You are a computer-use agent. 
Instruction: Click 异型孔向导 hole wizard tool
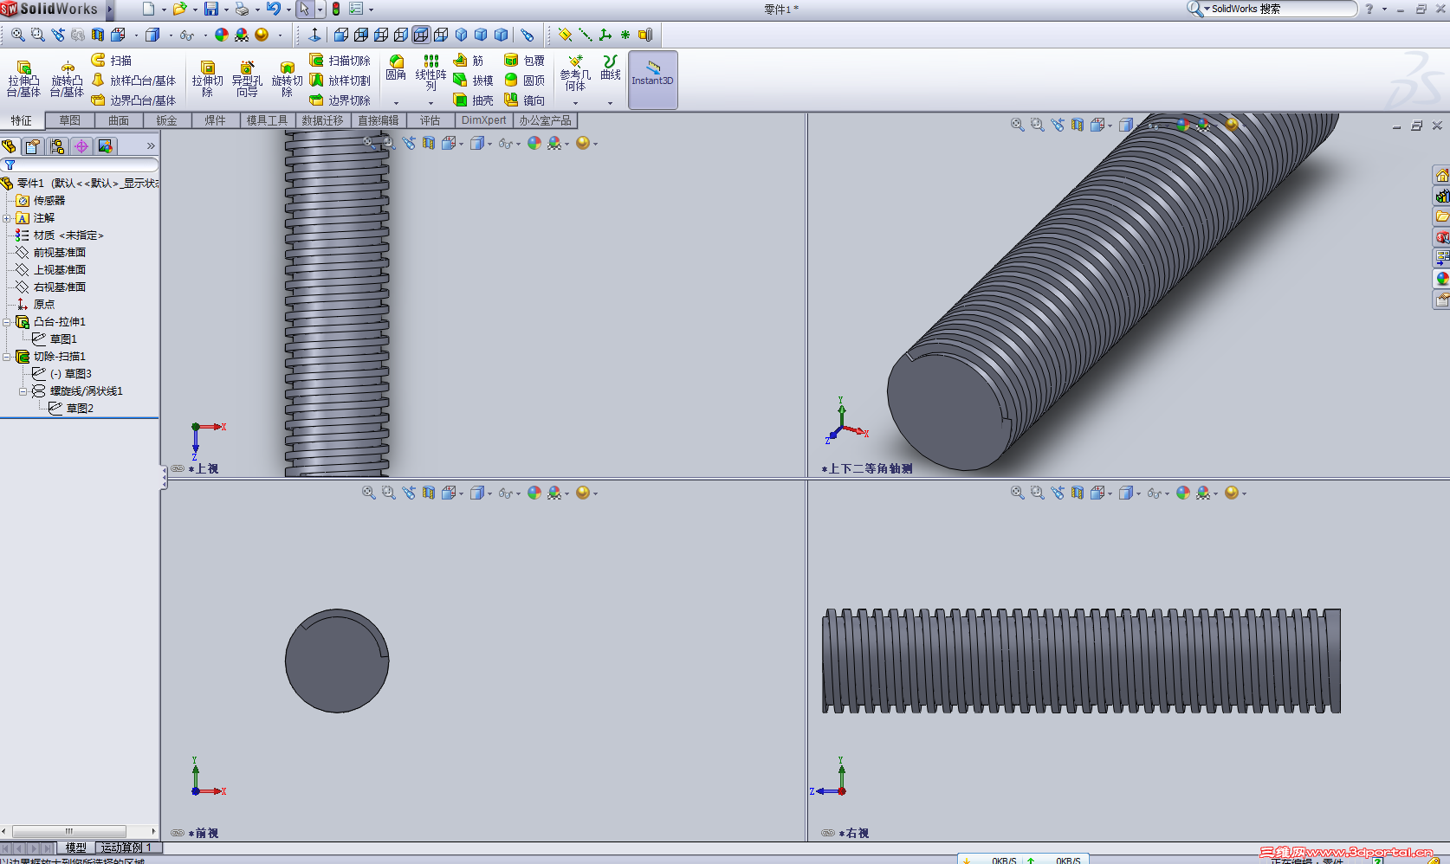(247, 79)
